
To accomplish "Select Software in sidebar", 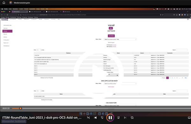I will coord(7,31).
